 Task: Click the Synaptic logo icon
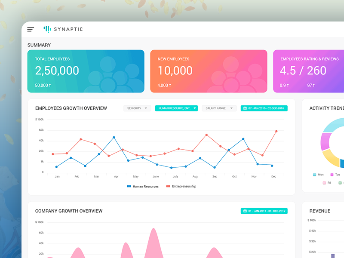click(47, 29)
